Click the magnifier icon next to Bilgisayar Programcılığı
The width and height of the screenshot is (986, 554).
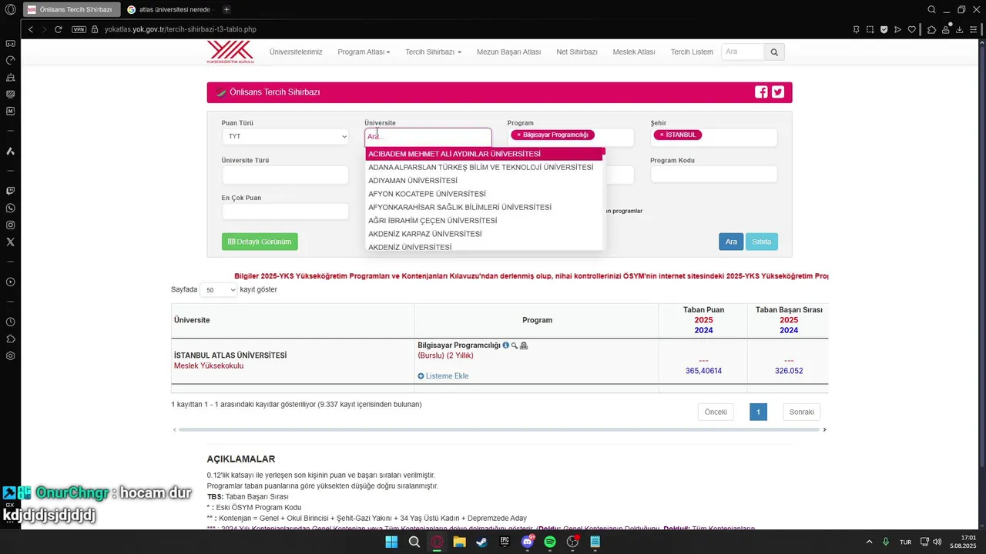[x=515, y=345]
